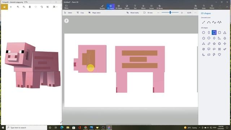Activate Magic select
This screenshot has height=130, width=231.
click(94, 13)
